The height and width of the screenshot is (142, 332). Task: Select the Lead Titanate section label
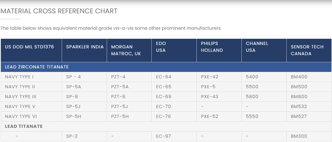24,126
